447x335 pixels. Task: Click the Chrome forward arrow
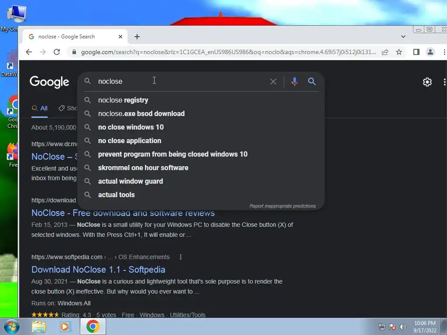pos(43,52)
